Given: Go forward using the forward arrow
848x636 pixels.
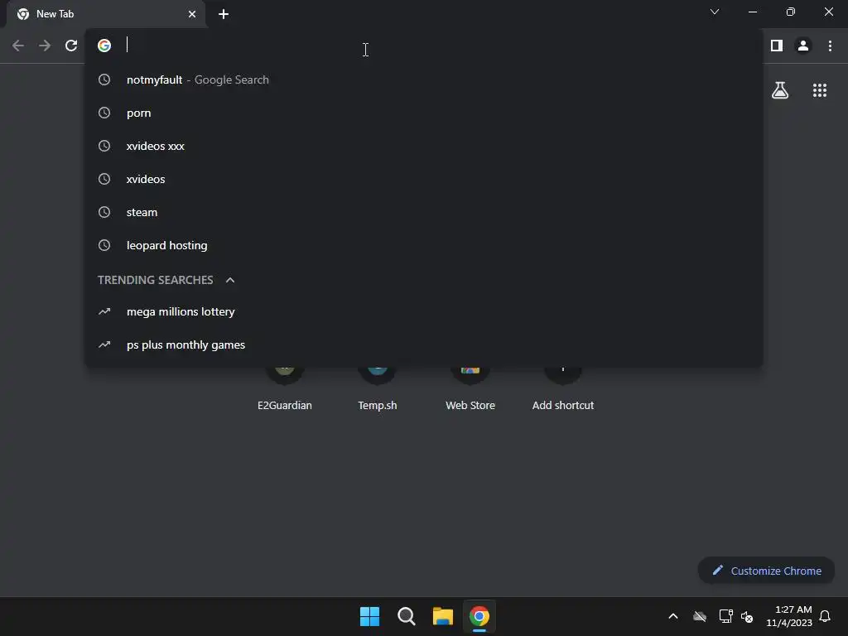Looking at the screenshot, I should pos(45,46).
